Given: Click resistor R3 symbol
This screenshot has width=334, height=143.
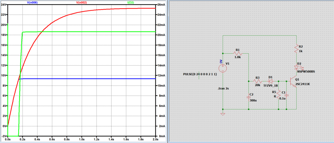Looking at the screenshot, I should coord(257,81).
